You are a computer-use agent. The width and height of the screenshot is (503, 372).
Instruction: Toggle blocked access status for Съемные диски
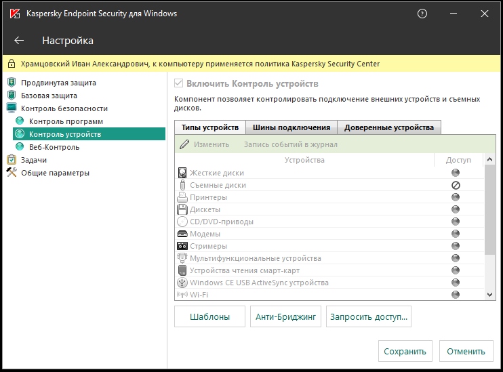(456, 185)
